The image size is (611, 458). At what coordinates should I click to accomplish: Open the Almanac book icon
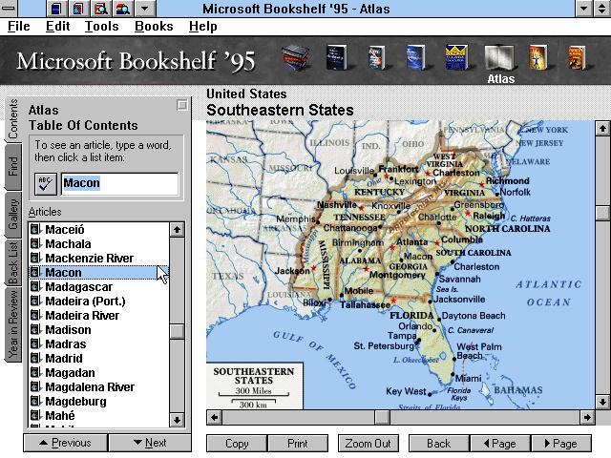click(577, 57)
